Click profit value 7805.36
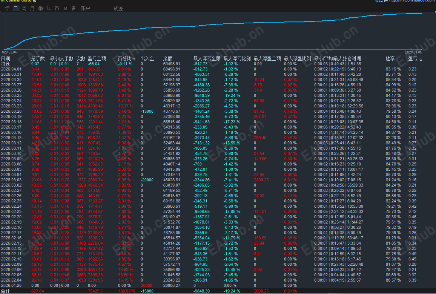 point(95,275)
